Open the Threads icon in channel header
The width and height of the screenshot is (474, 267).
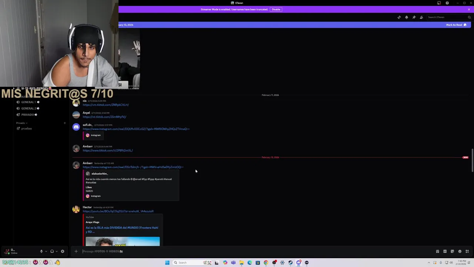click(399, 17)
